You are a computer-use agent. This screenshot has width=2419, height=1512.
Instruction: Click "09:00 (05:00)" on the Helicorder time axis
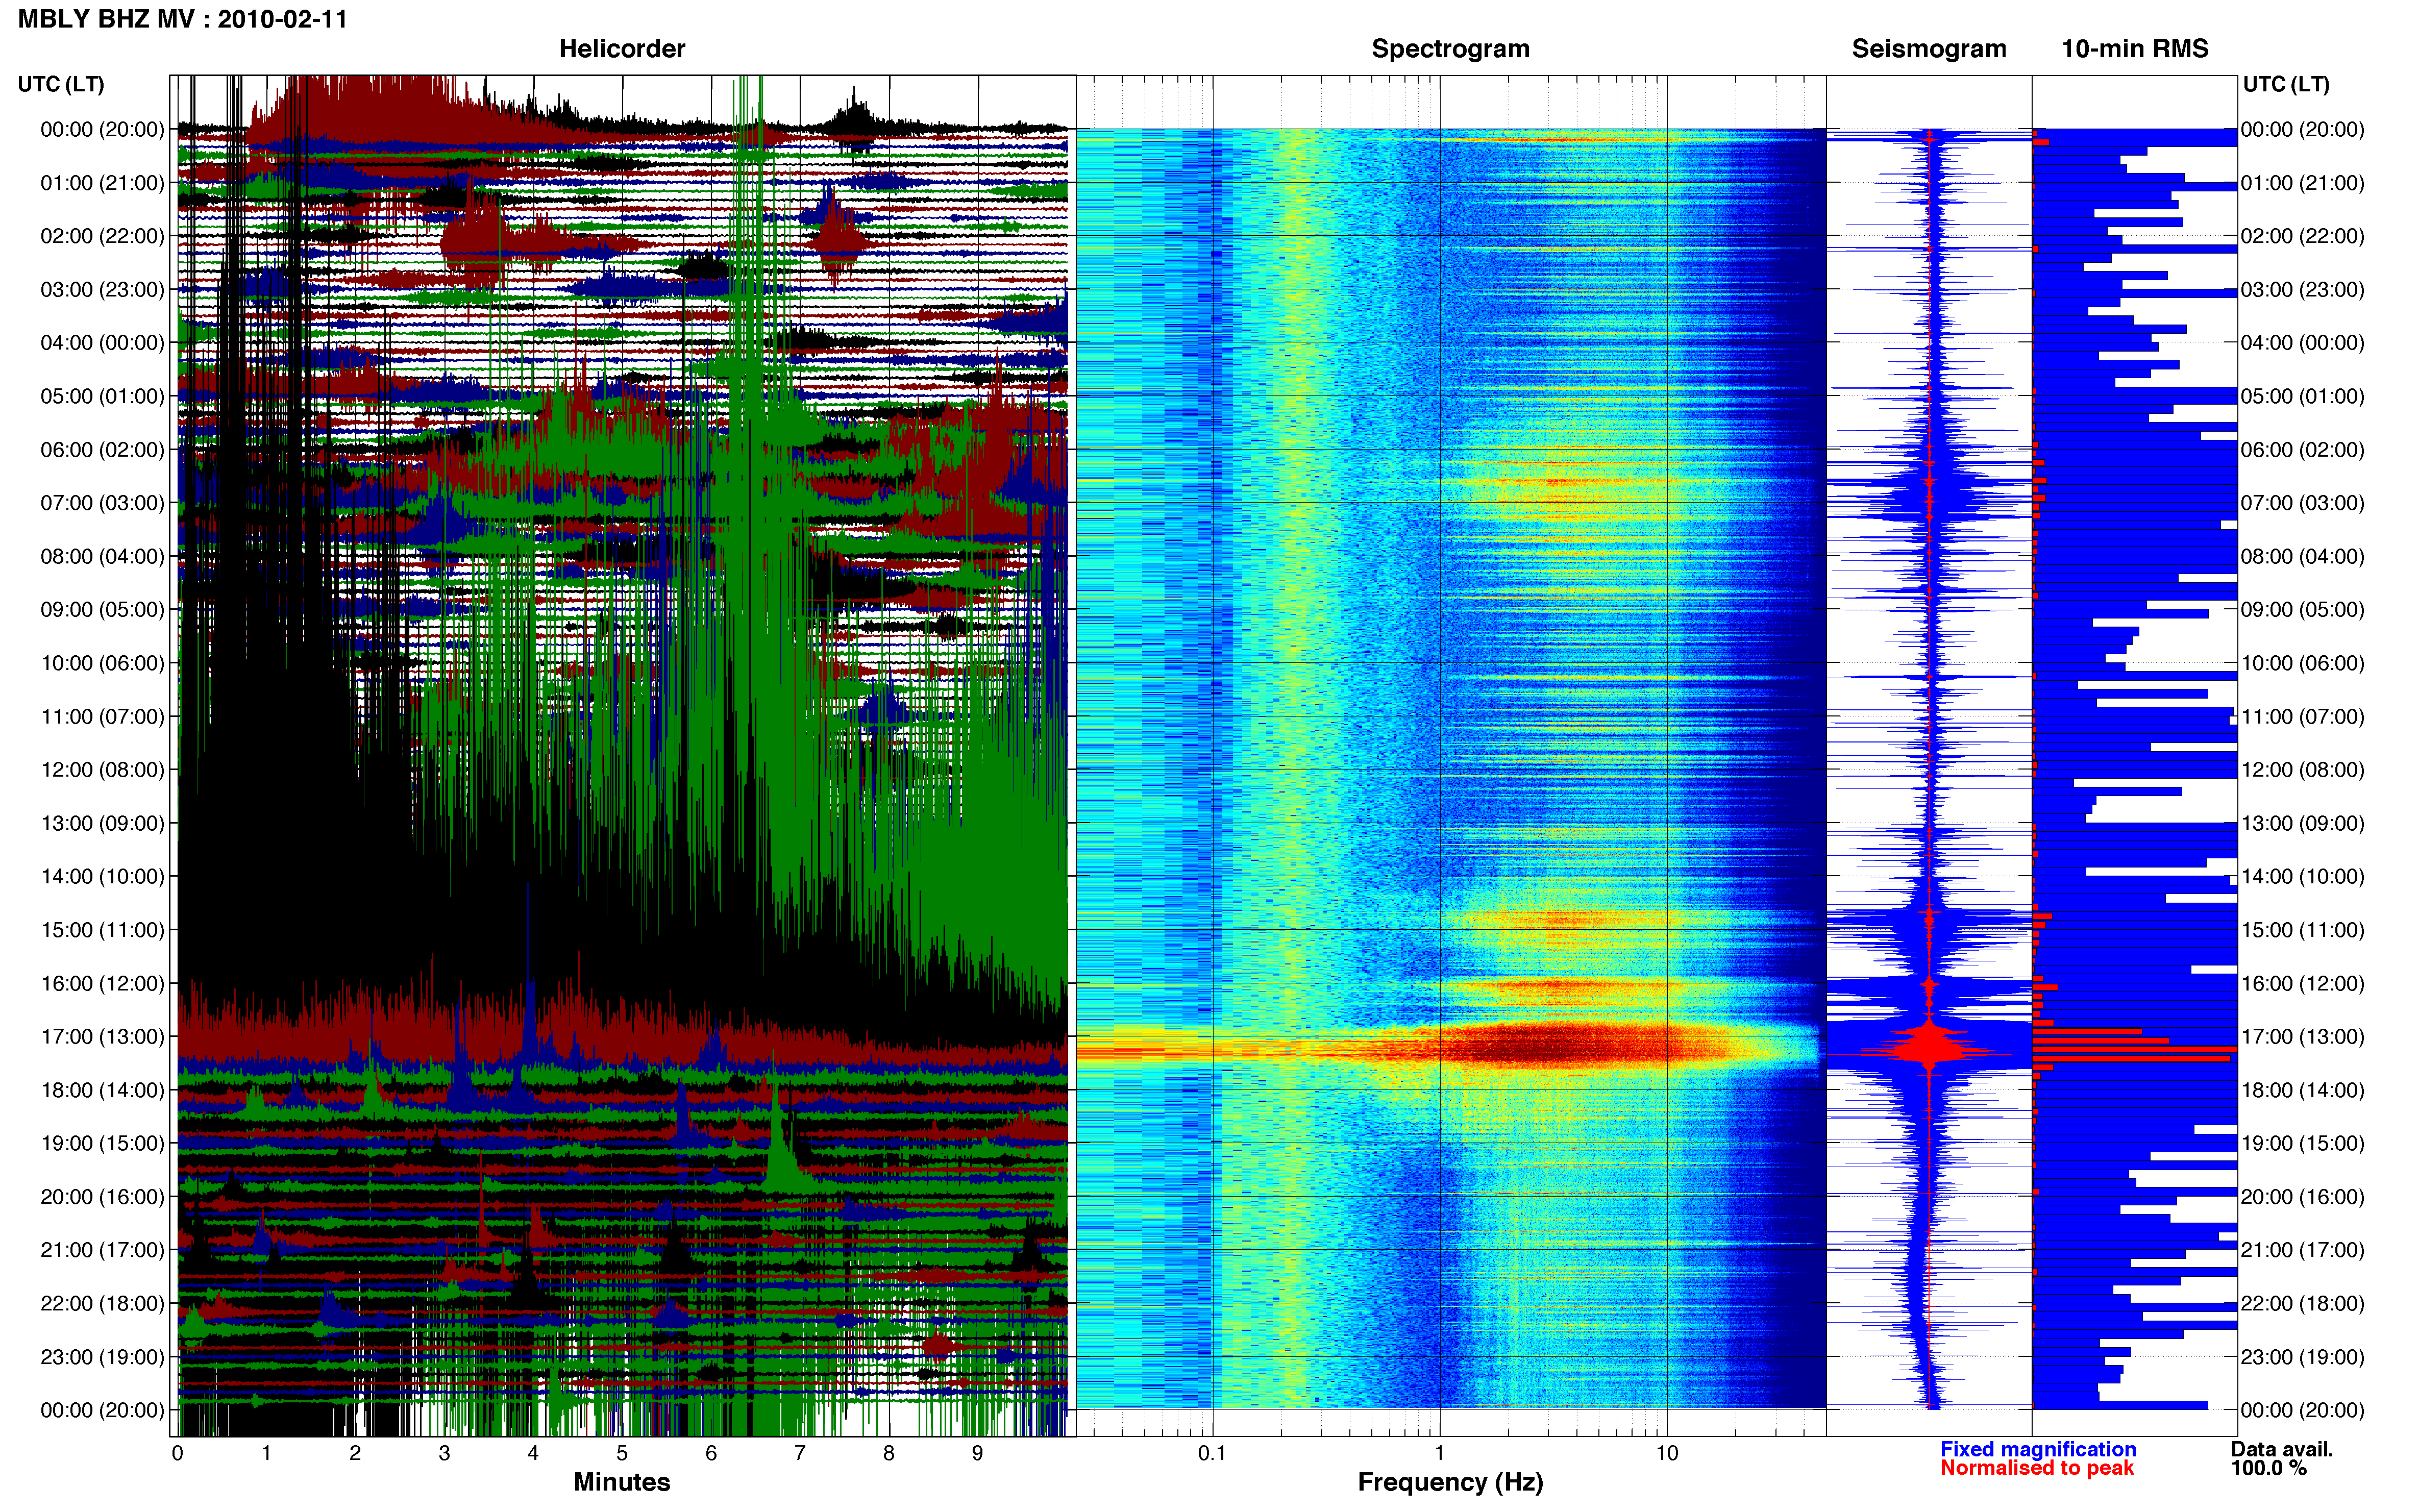tap(102, 610)
